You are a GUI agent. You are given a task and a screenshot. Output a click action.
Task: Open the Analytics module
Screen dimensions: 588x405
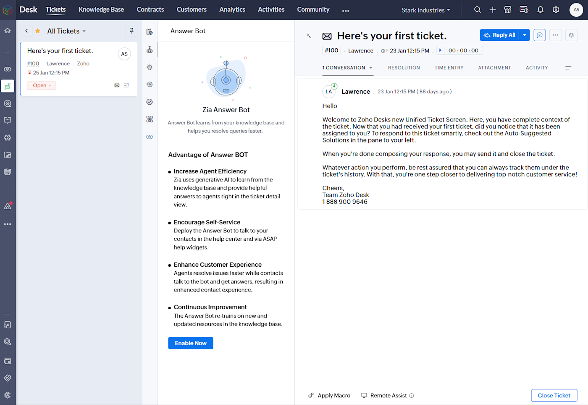tap(232, 9)
